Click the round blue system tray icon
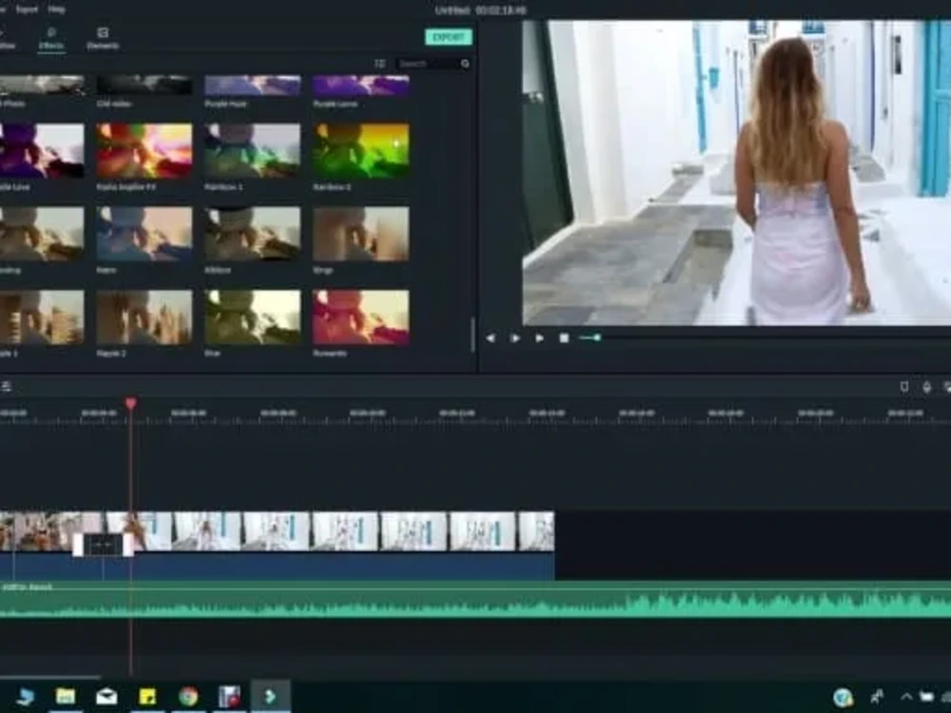 pyautogui.click(x=843, y=698)
